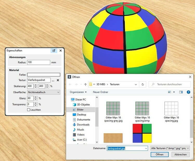Close the Eigenschaften properties panel

click(61, 50)
